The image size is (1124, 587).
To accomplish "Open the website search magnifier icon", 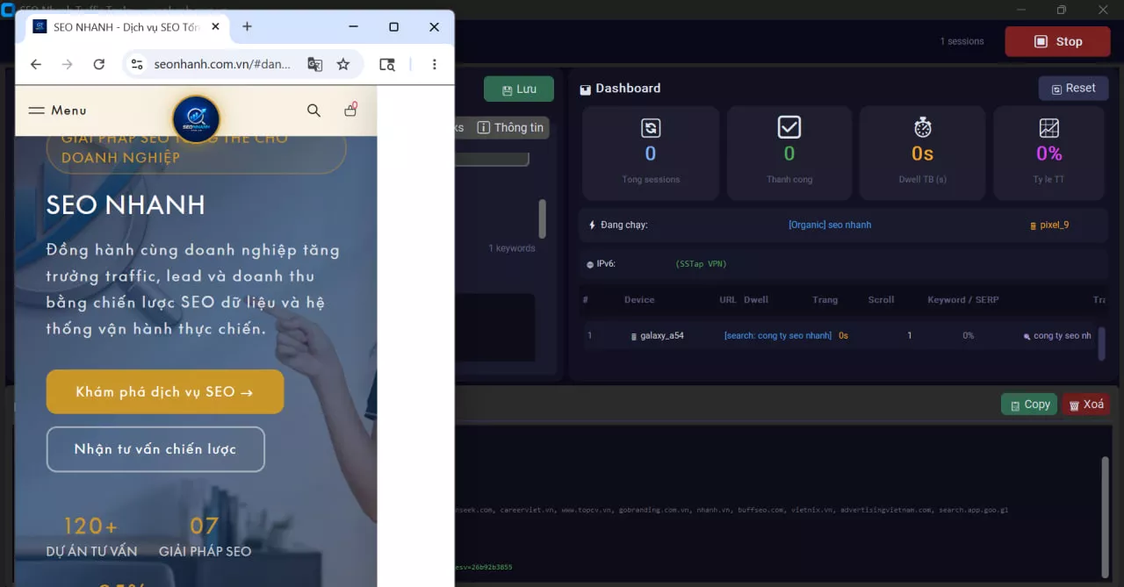I will coord(313,111).
